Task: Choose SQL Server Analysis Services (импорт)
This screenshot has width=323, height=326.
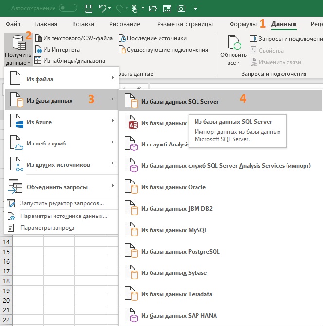Action: click(220, 165)
